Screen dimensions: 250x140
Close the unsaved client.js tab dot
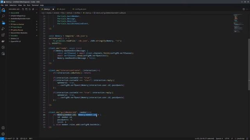pos(53,9)
